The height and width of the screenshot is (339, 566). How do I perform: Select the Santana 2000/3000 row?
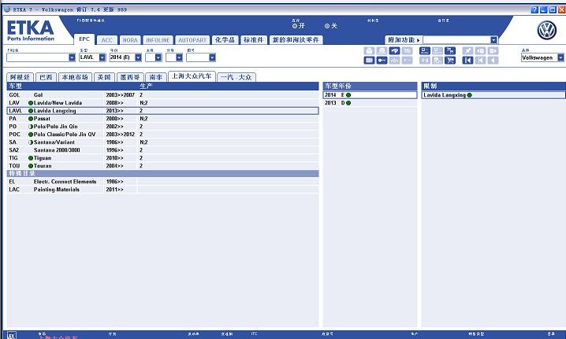coord(163,150)
